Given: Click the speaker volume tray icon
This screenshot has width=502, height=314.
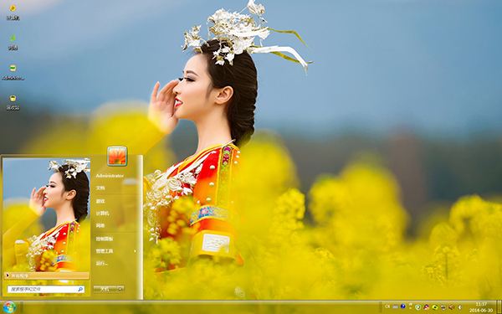Looking at the screenshot, I should click(x=460, y=307).
